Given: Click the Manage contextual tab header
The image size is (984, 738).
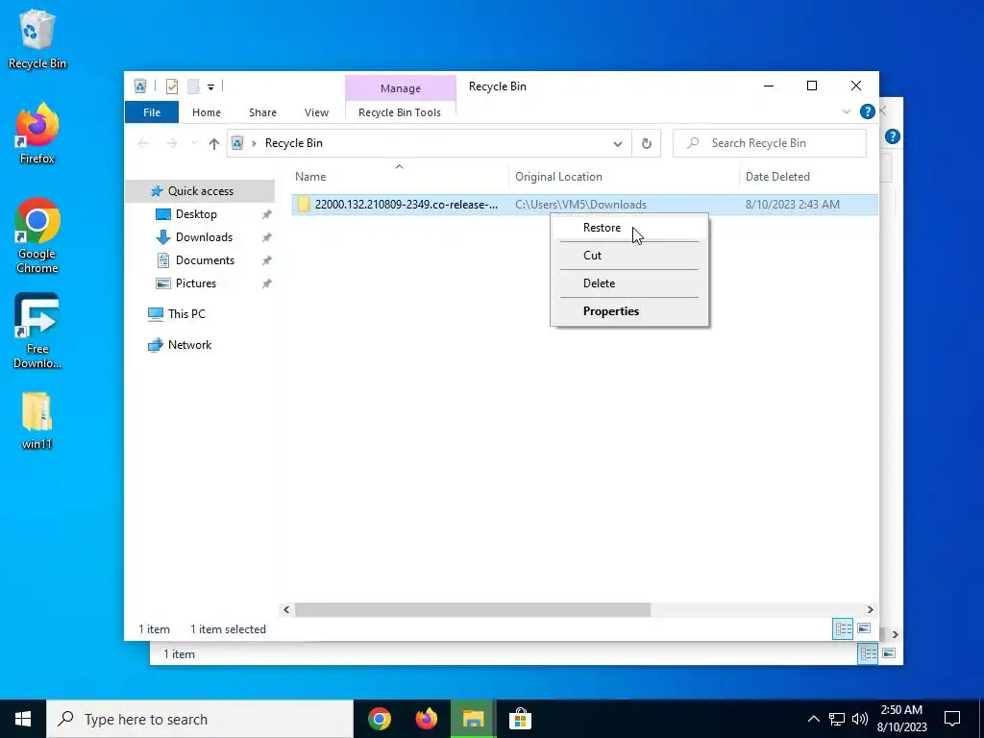Looking at the screenshot, I should [401, 88].
